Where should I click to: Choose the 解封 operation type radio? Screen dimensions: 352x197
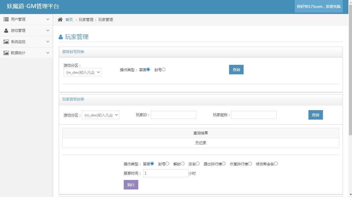pyautogui.click(x=183, y=164)
